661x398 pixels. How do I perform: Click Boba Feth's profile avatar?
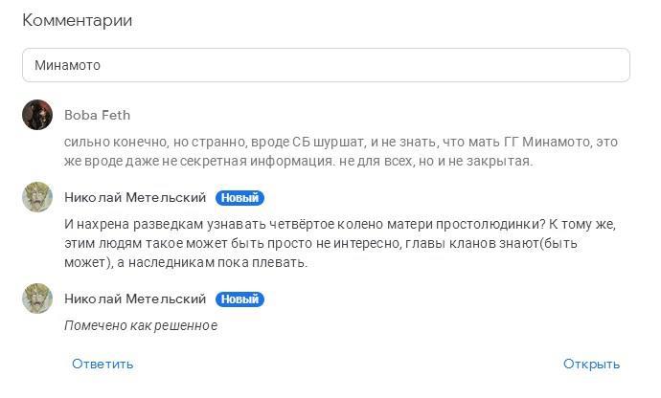click(36, 115)
